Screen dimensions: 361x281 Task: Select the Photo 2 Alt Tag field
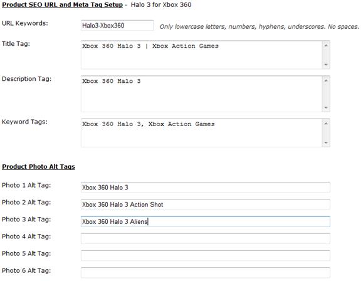(206, 204)
